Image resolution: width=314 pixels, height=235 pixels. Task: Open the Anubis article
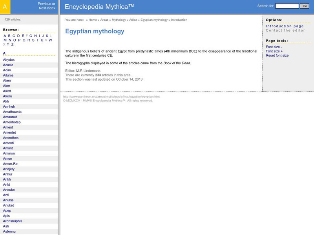point(8,200)
